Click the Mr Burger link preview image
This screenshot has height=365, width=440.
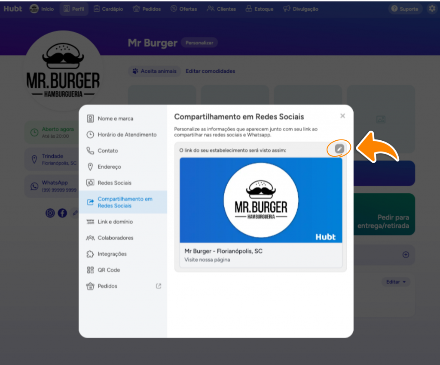[x=261, y=200]
